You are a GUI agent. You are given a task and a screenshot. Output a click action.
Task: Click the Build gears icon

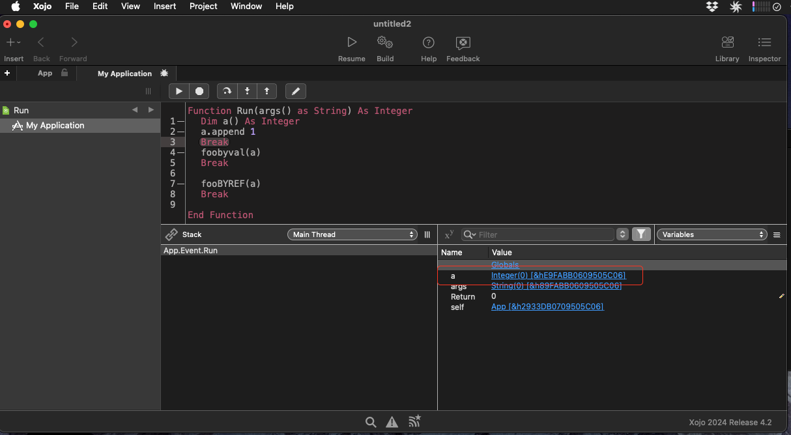[385, 43]
